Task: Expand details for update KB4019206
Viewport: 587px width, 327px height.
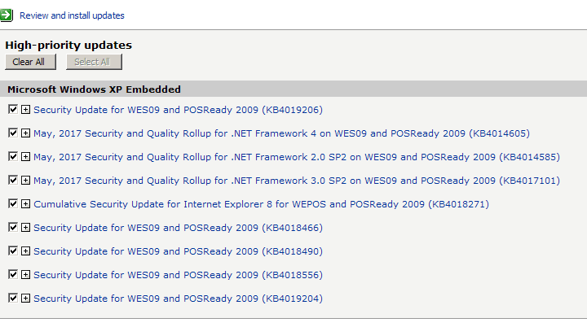Action: 25,110
